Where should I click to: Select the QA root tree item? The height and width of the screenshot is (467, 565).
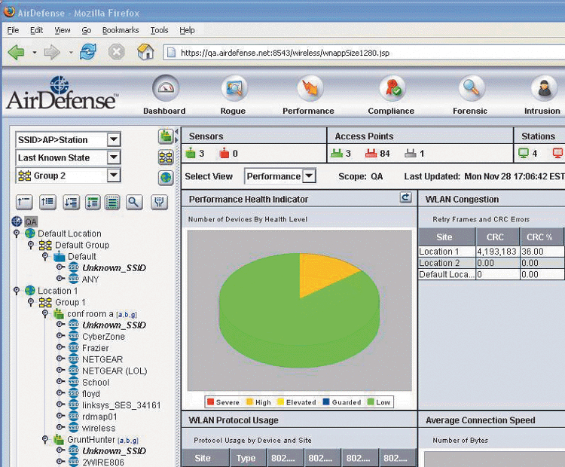[x=31, y=221]
